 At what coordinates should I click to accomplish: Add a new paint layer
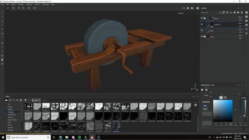(x=227, y=12)
